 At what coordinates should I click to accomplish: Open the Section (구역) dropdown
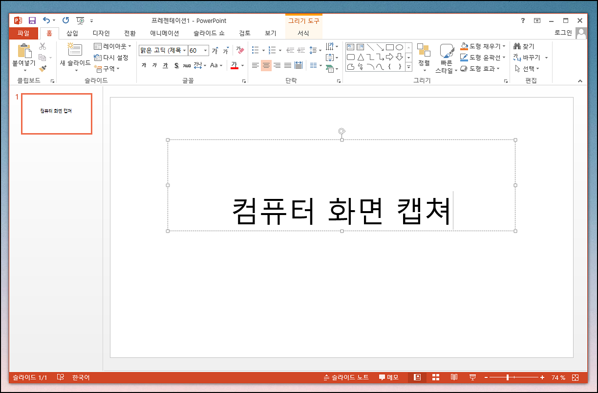[107, 69]
